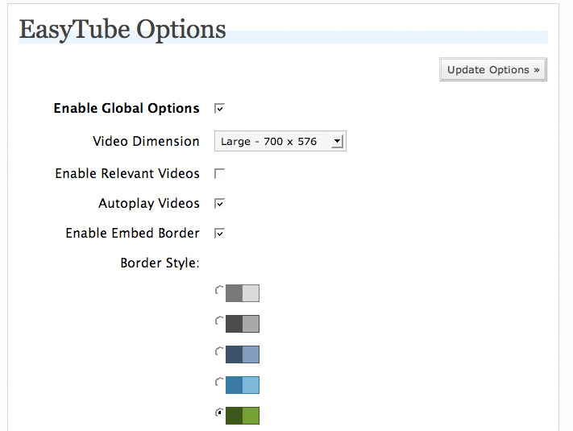The image size is (573, 431).
Task: Select the navy blue border style radio
Action: pyautogui.click(x=219, y=352)
